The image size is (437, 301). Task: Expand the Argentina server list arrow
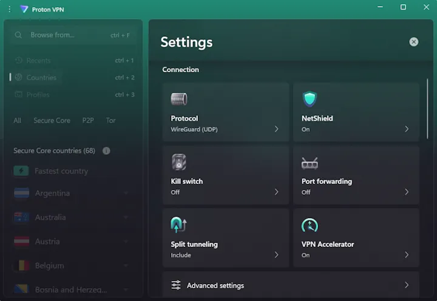[126, 193]
